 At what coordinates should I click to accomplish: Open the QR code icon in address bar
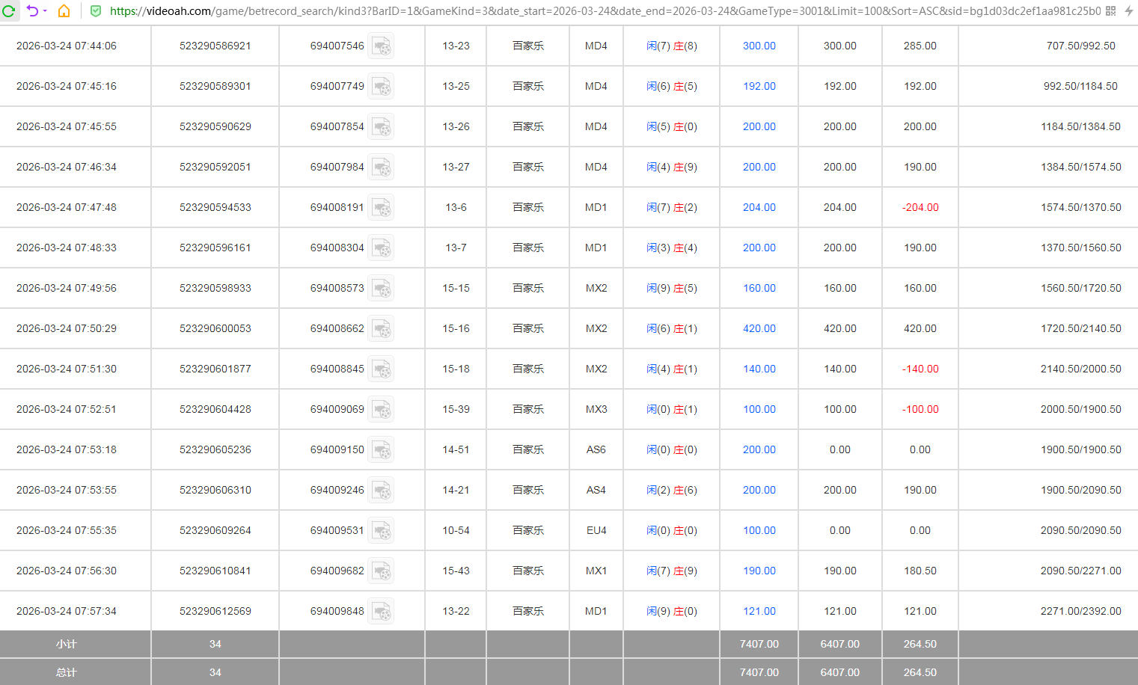1110,11
